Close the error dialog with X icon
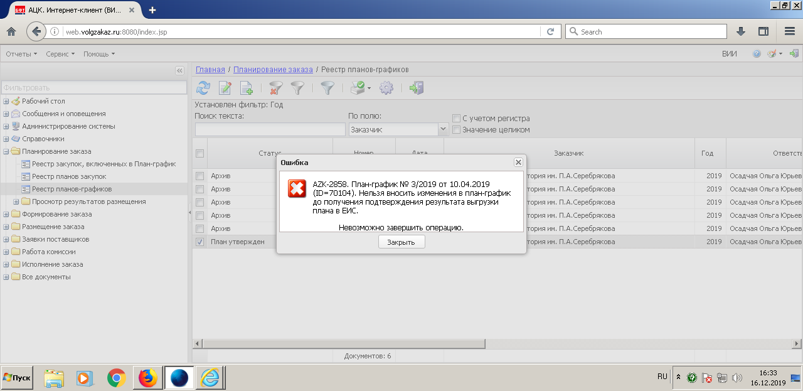803x391 pixels. tap(518, 162)
